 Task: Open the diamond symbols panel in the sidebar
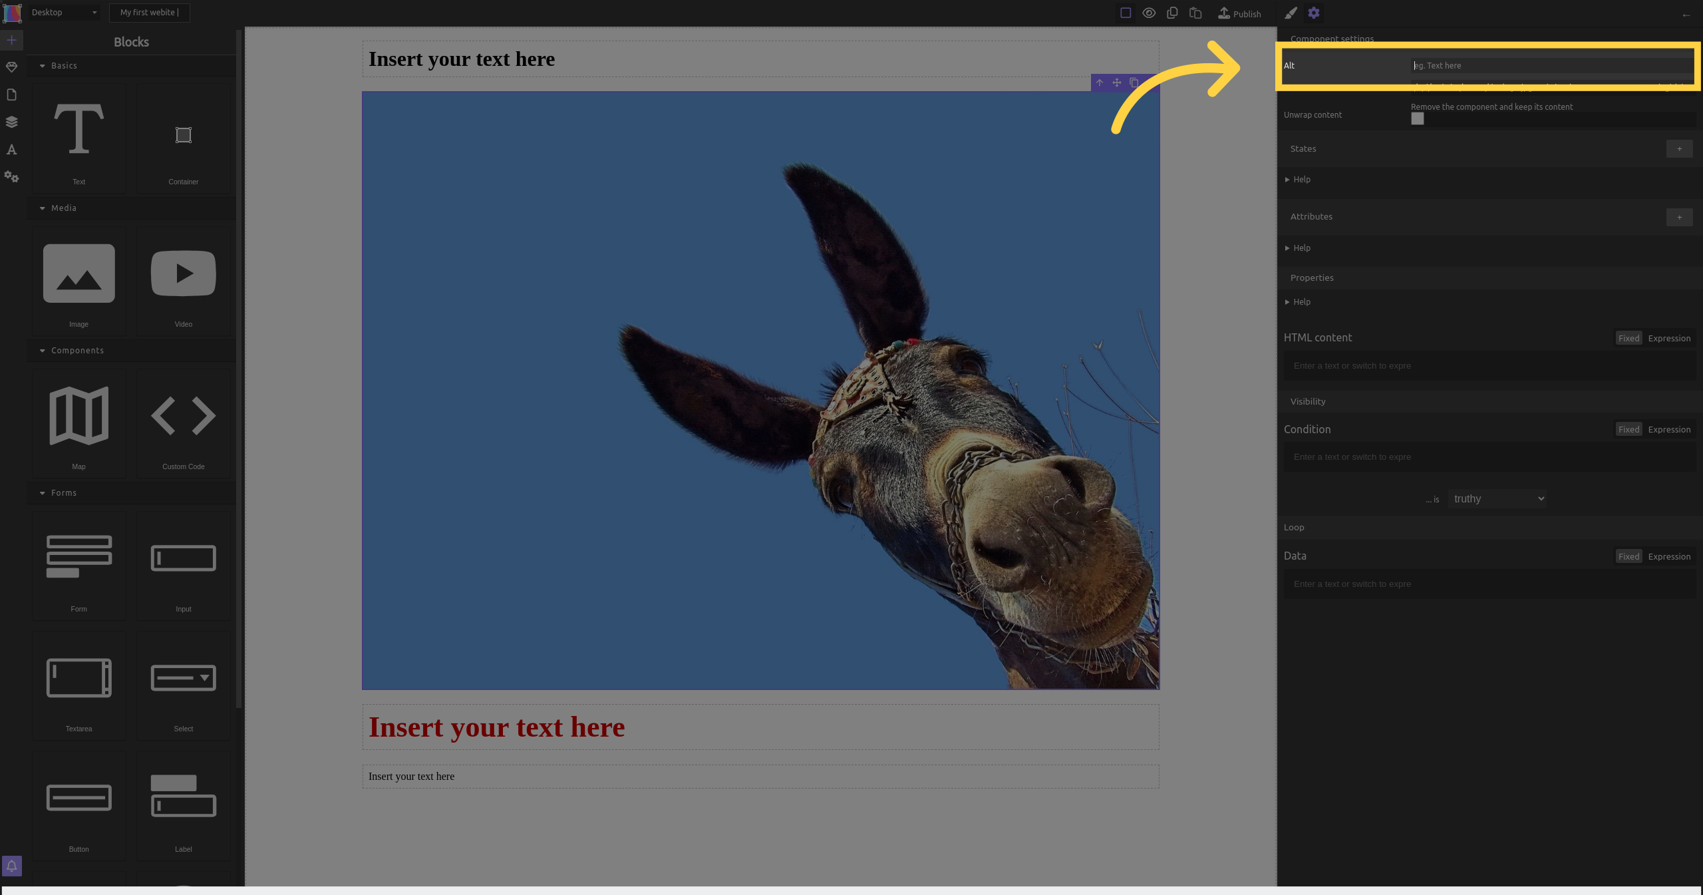pos(11,67)
